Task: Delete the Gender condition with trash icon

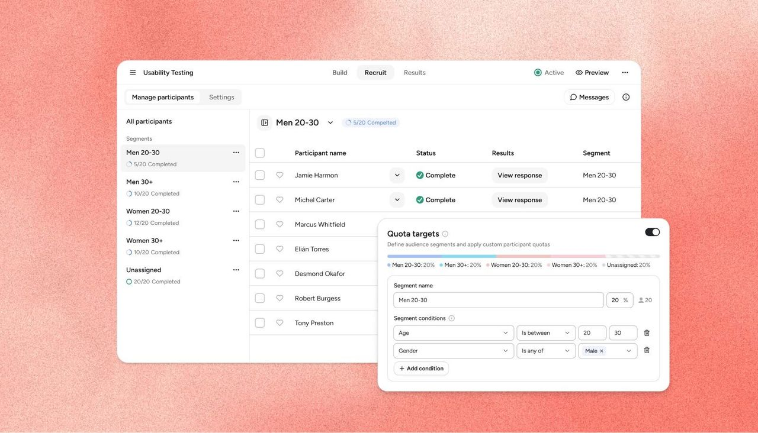Action: click(647, 350)
